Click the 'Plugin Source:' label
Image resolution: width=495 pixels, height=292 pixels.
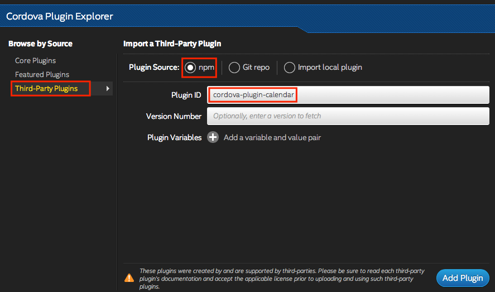point(154,67)
